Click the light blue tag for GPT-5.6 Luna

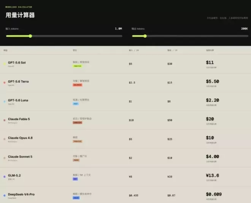pos(76,104)
